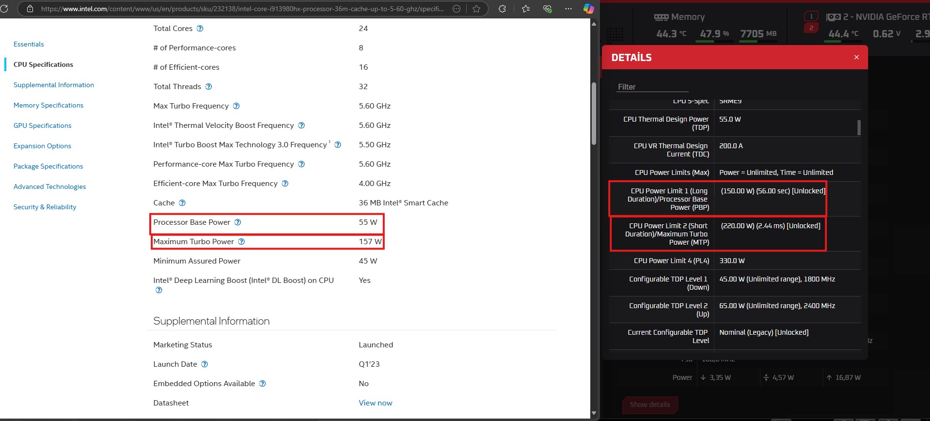This screenshot has height=421, width=930.
Task: Select the CPU Thermal Design Power value 55.0 W
Action: [730, 119]
